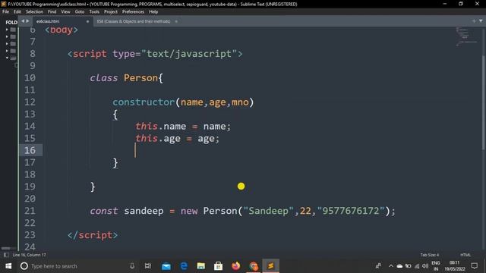Switch to ES6 (Classes & Objects) tab

pos(134,21)
